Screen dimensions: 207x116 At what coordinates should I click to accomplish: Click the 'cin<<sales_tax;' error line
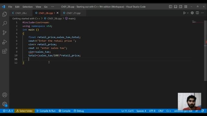[x=39, y=52]
